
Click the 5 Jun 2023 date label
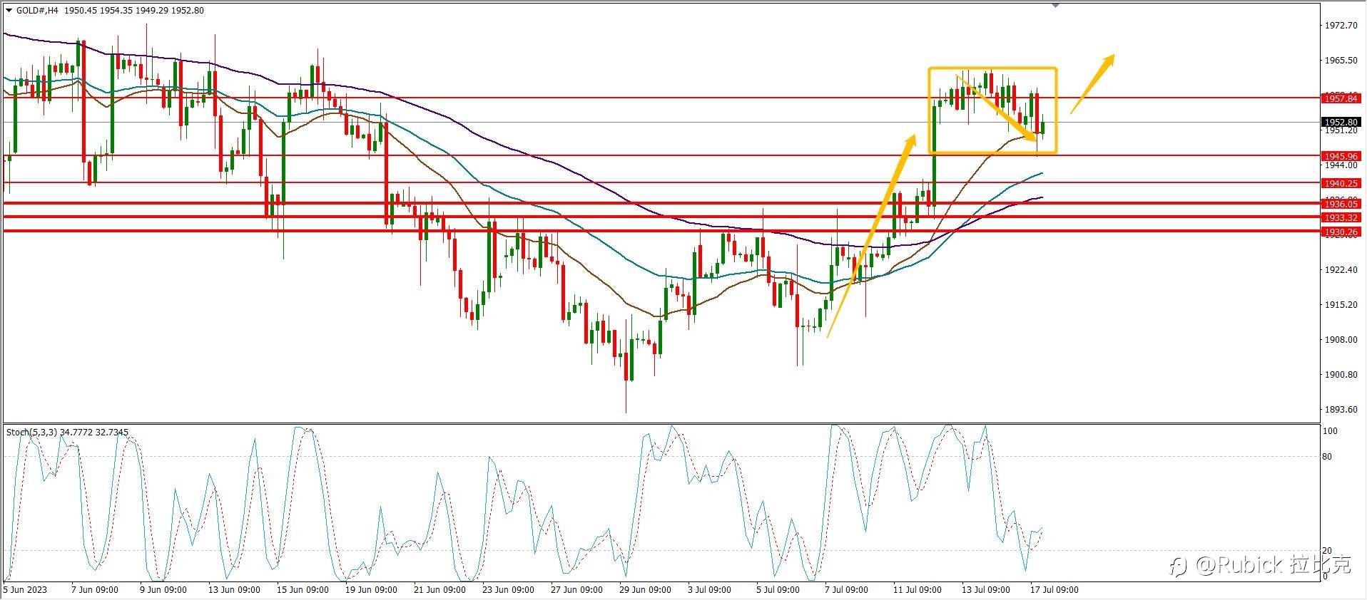coord(25,590)
